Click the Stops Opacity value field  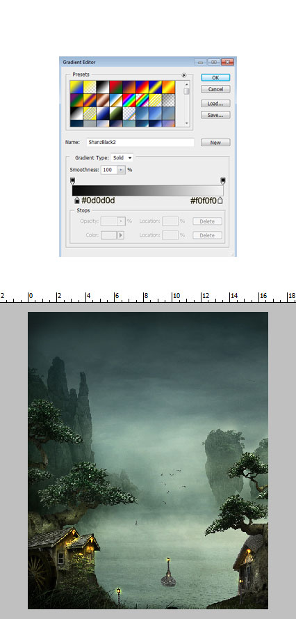click(109, 221)
